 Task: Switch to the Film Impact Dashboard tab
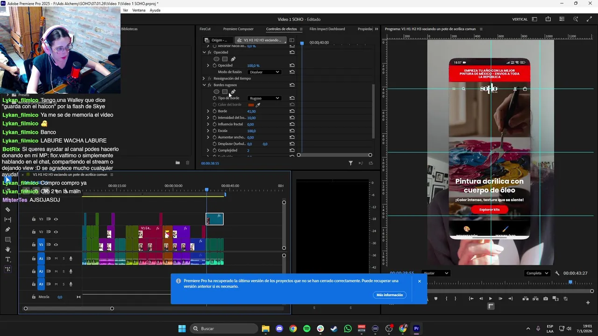(327, 29)
